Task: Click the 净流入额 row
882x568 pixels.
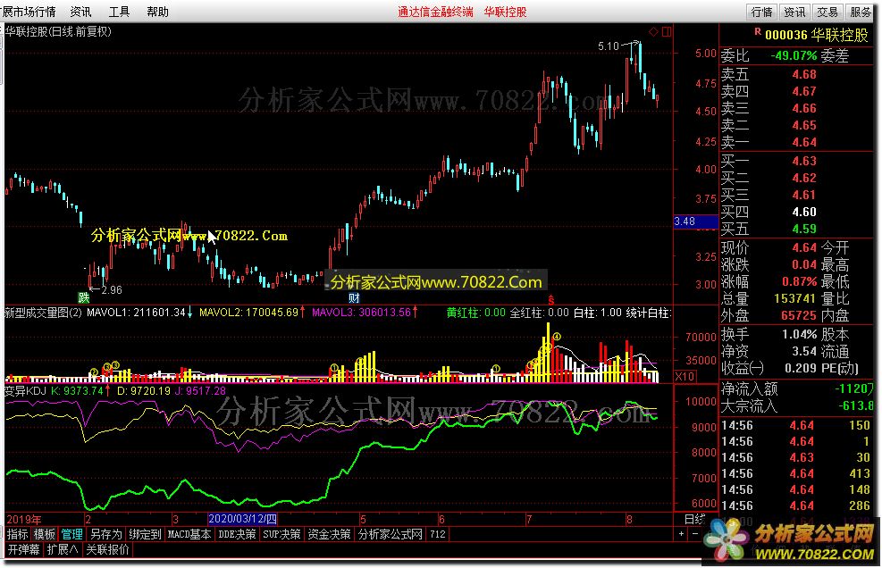Action: point(797,388)
